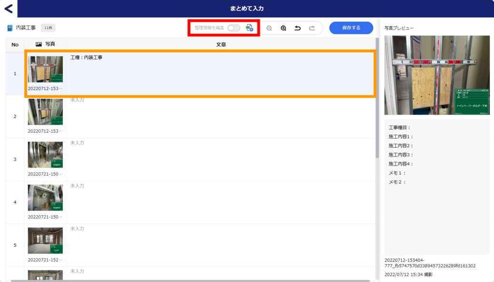Click the まとめて入力 page title
The height and width of the screenshot is (282, 494).
click(x=247, y=9)
